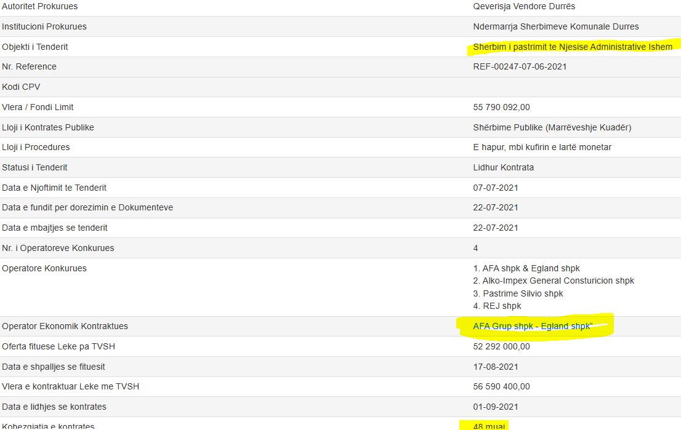Screen dimensions: 681x430
Task: Click contracted value 56 590 400,00
Action: coord(501,386)
